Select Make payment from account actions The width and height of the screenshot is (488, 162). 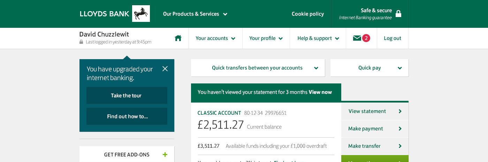375,129
